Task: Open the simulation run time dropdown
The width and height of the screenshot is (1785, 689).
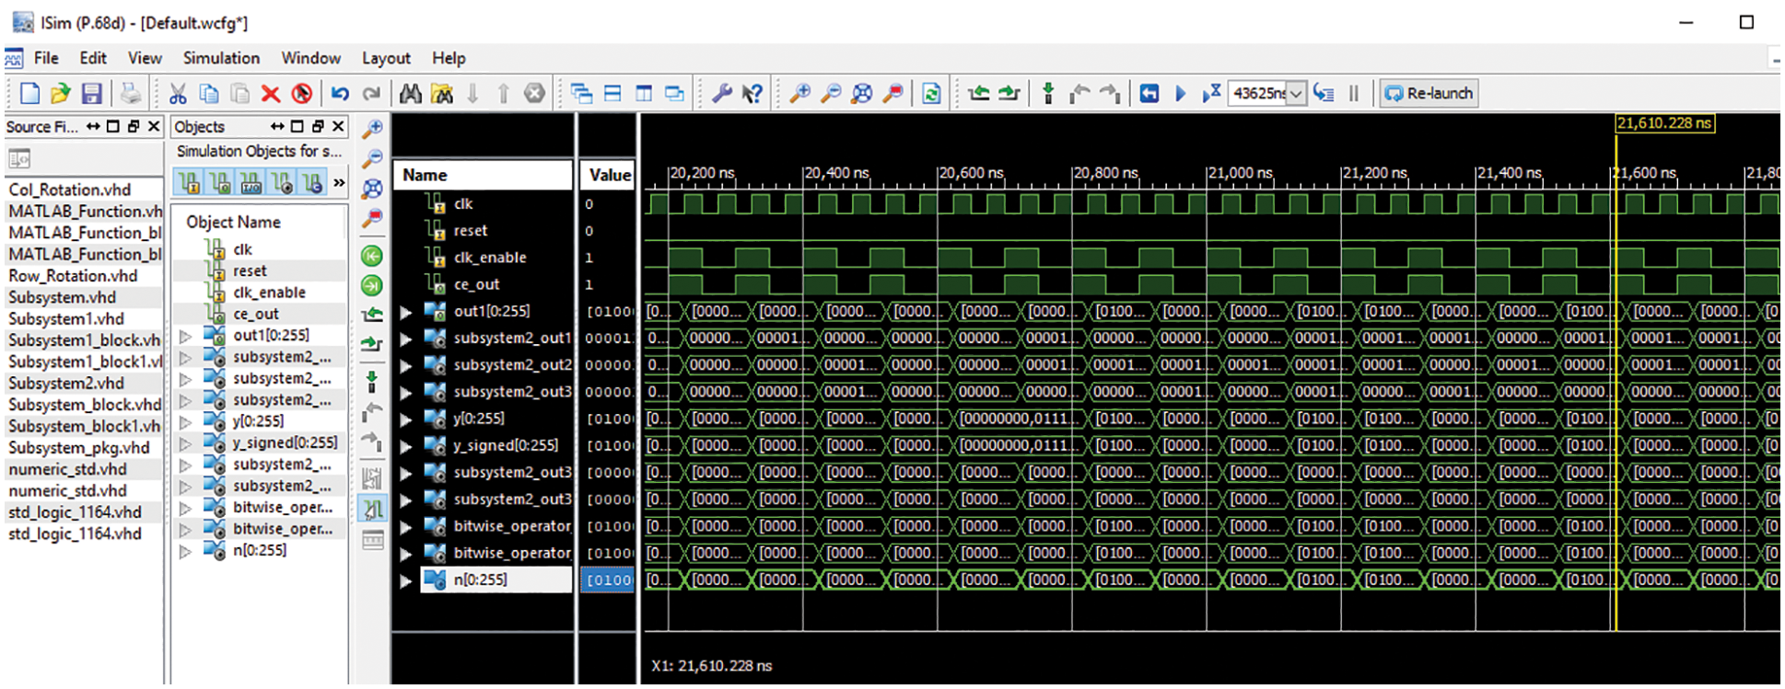Action: pyautogui.click(x=1296, y=94)
